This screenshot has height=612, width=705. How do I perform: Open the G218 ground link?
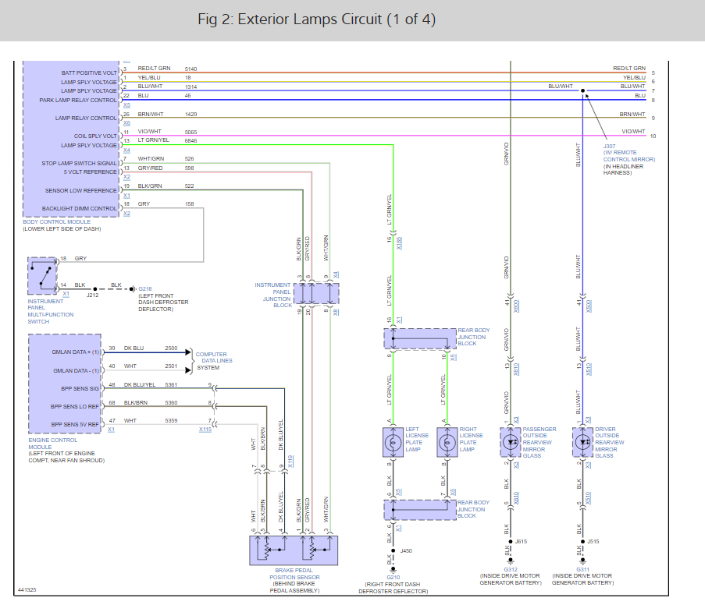click(x=144, y=288)
